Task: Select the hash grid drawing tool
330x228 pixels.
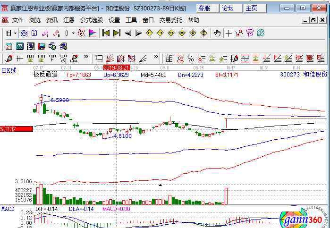Action: pos(19,59)
